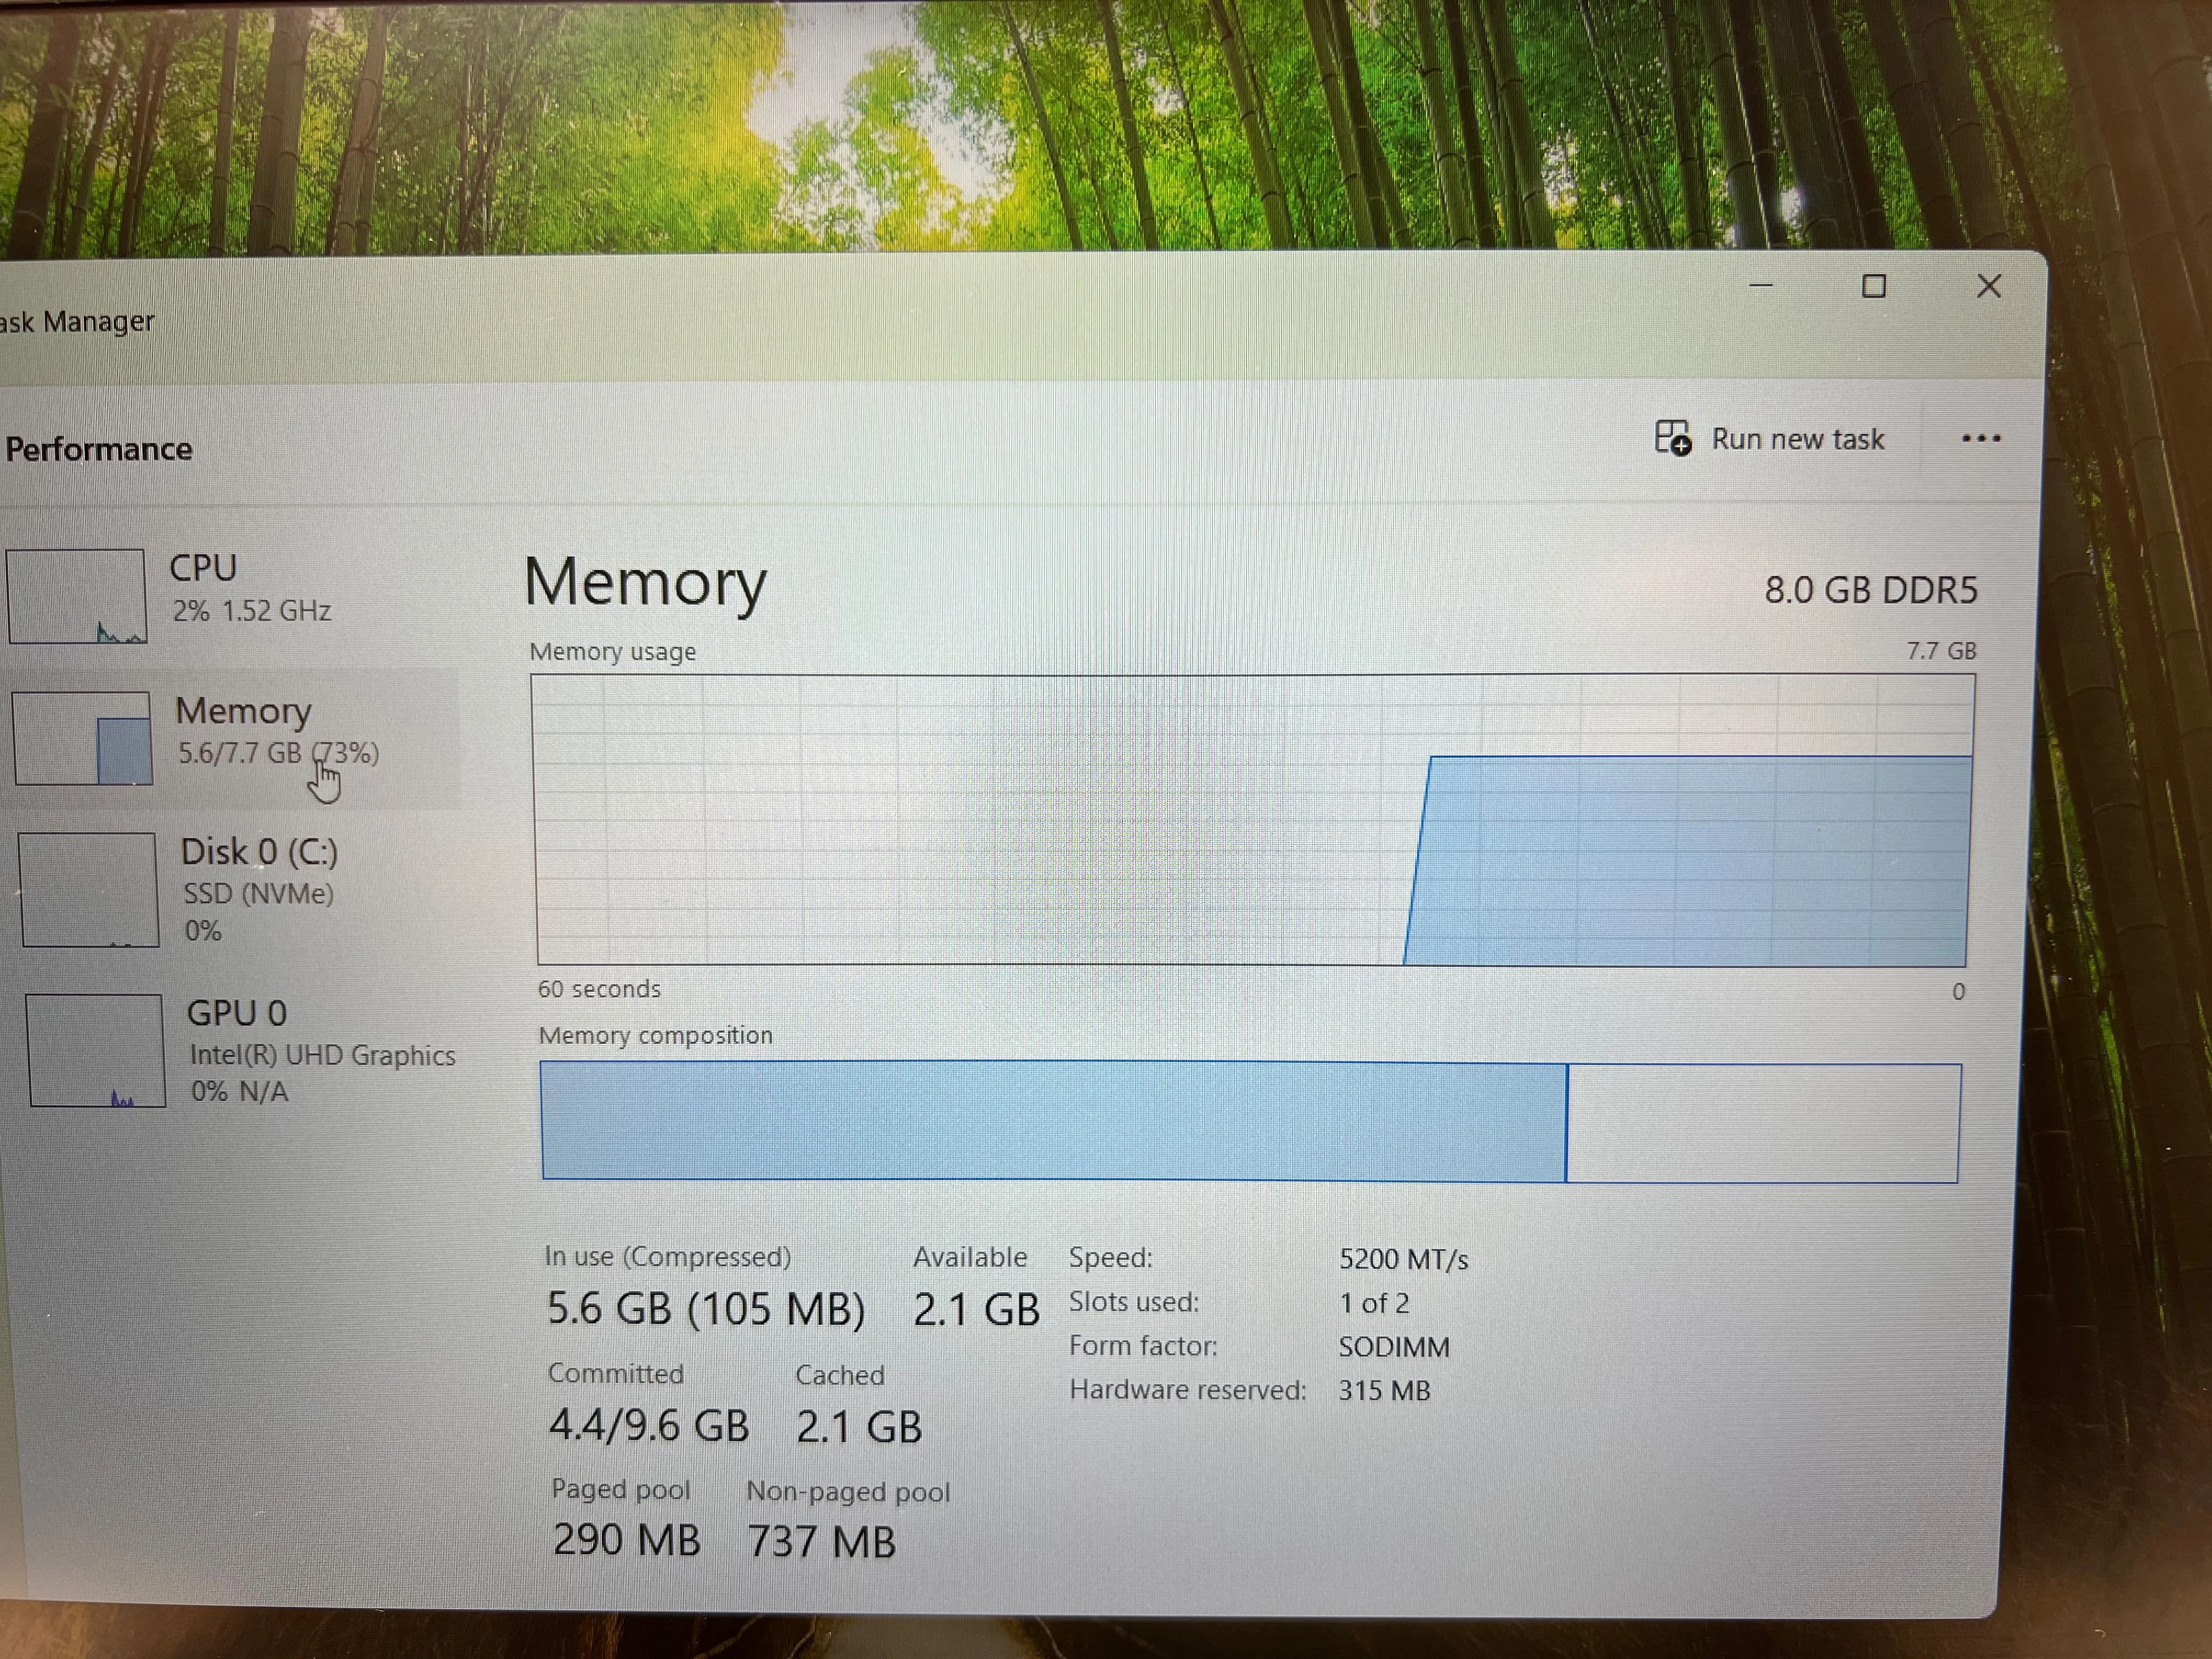Maximize the Task Manager window
The image size is (2212, 1659).
coord(1874,286)
